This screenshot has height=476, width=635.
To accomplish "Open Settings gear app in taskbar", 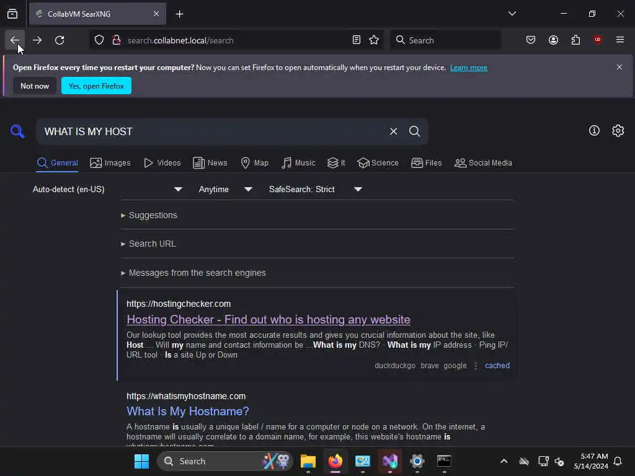I will click(417, 461).
